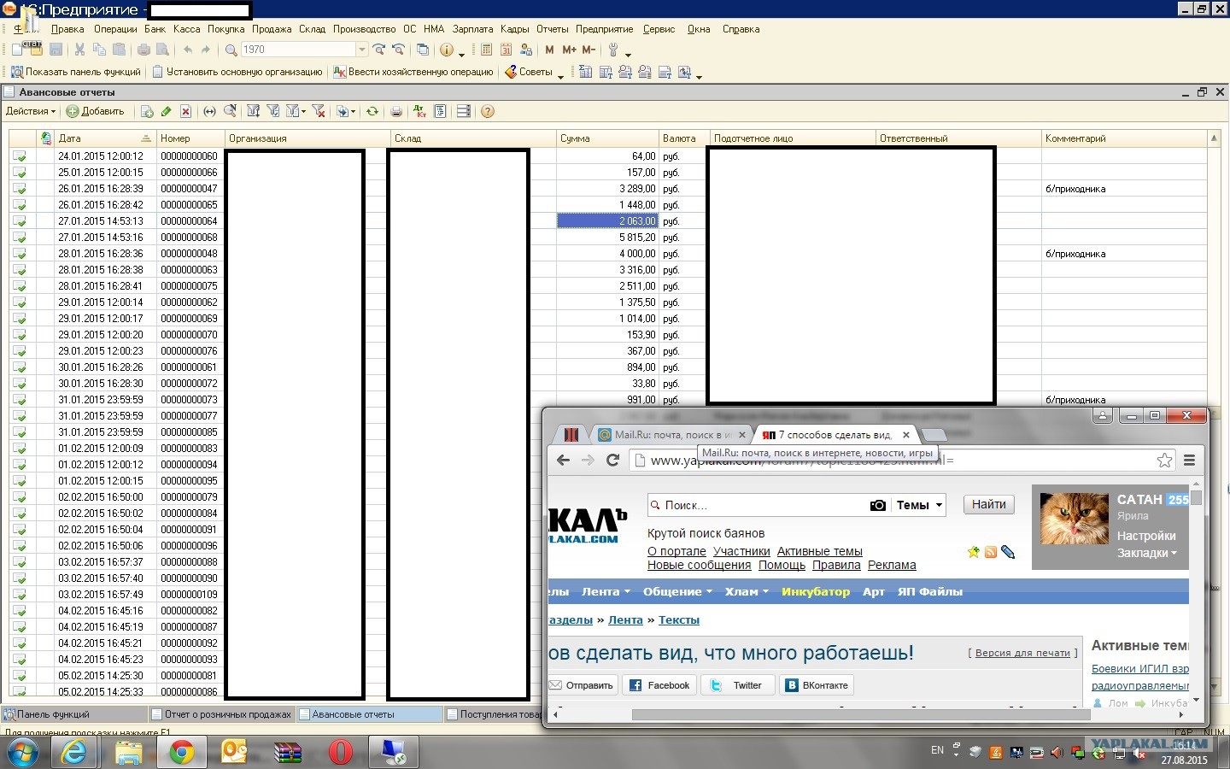The image size is (1230, 769).
Task: Open Opera from the taskbar
Action: coord(341,752)
